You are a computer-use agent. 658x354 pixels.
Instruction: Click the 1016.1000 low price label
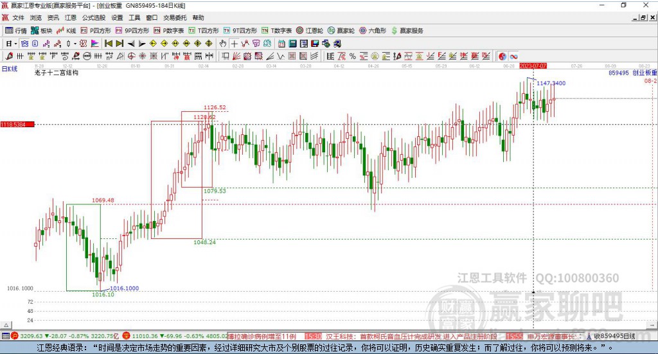(x=124, y=288)
